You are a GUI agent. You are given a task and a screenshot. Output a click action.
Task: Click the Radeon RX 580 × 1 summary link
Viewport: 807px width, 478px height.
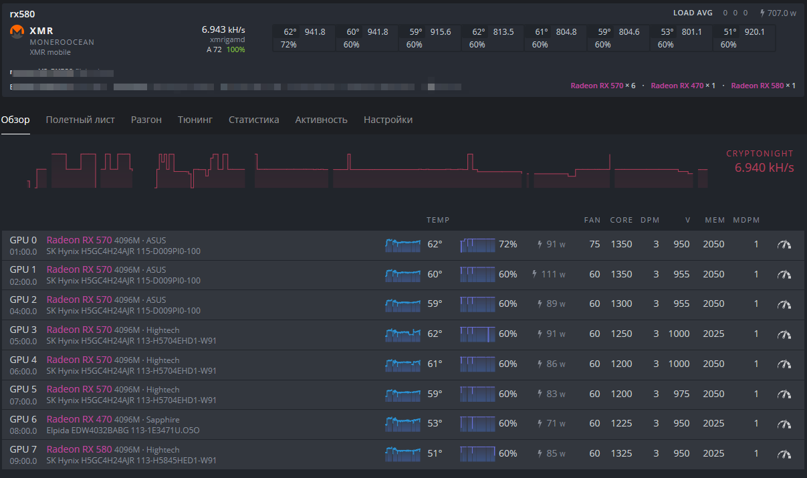tap(764, 86)
